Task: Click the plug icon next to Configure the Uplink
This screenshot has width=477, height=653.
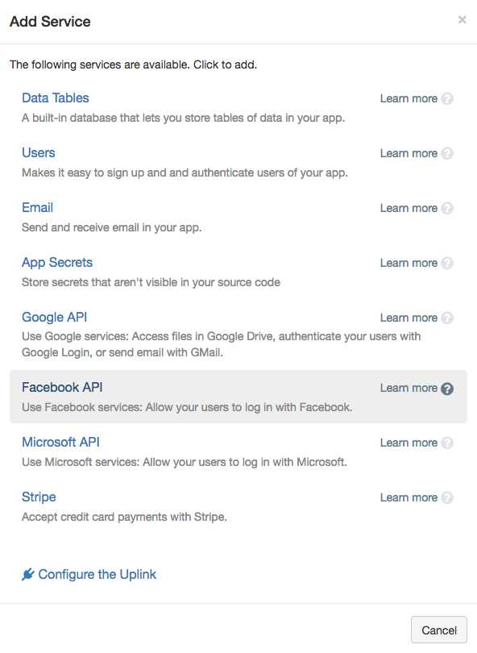Action: (x=26, y=574)
